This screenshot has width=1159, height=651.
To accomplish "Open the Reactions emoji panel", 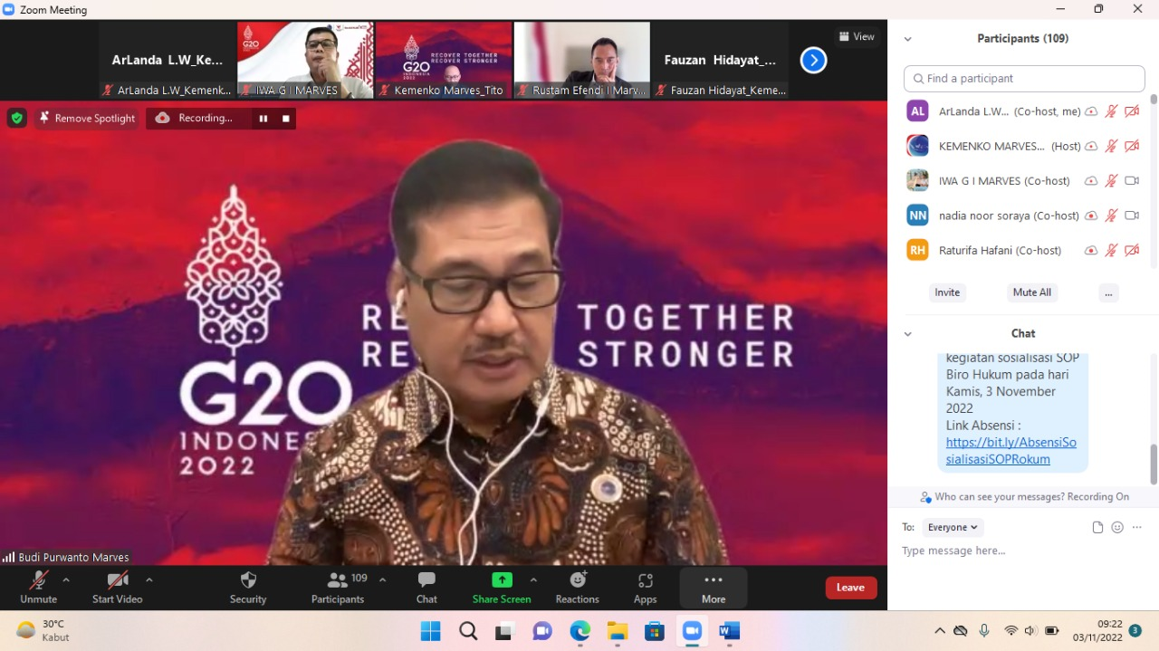I will 577,587.
